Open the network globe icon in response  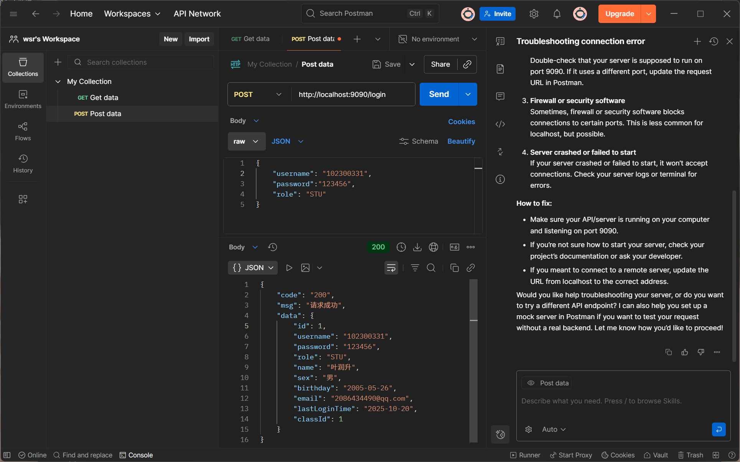point(433,247)
